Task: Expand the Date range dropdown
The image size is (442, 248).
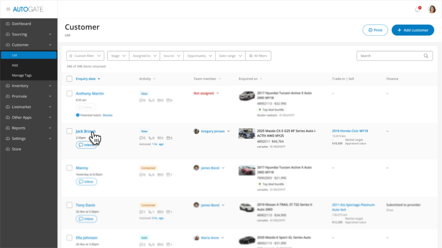Action: tap(230, 56)
